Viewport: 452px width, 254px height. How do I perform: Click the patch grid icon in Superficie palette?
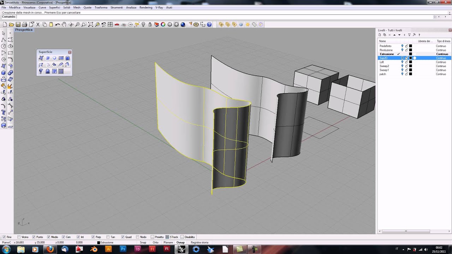[61, 71]
